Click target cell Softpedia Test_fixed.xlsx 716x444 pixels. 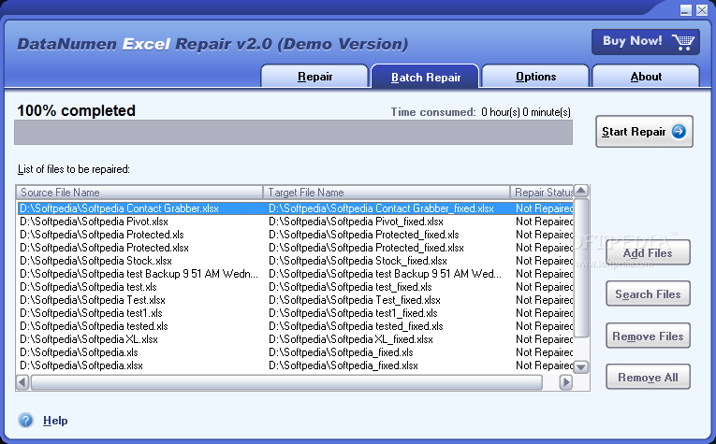[355, 300]
